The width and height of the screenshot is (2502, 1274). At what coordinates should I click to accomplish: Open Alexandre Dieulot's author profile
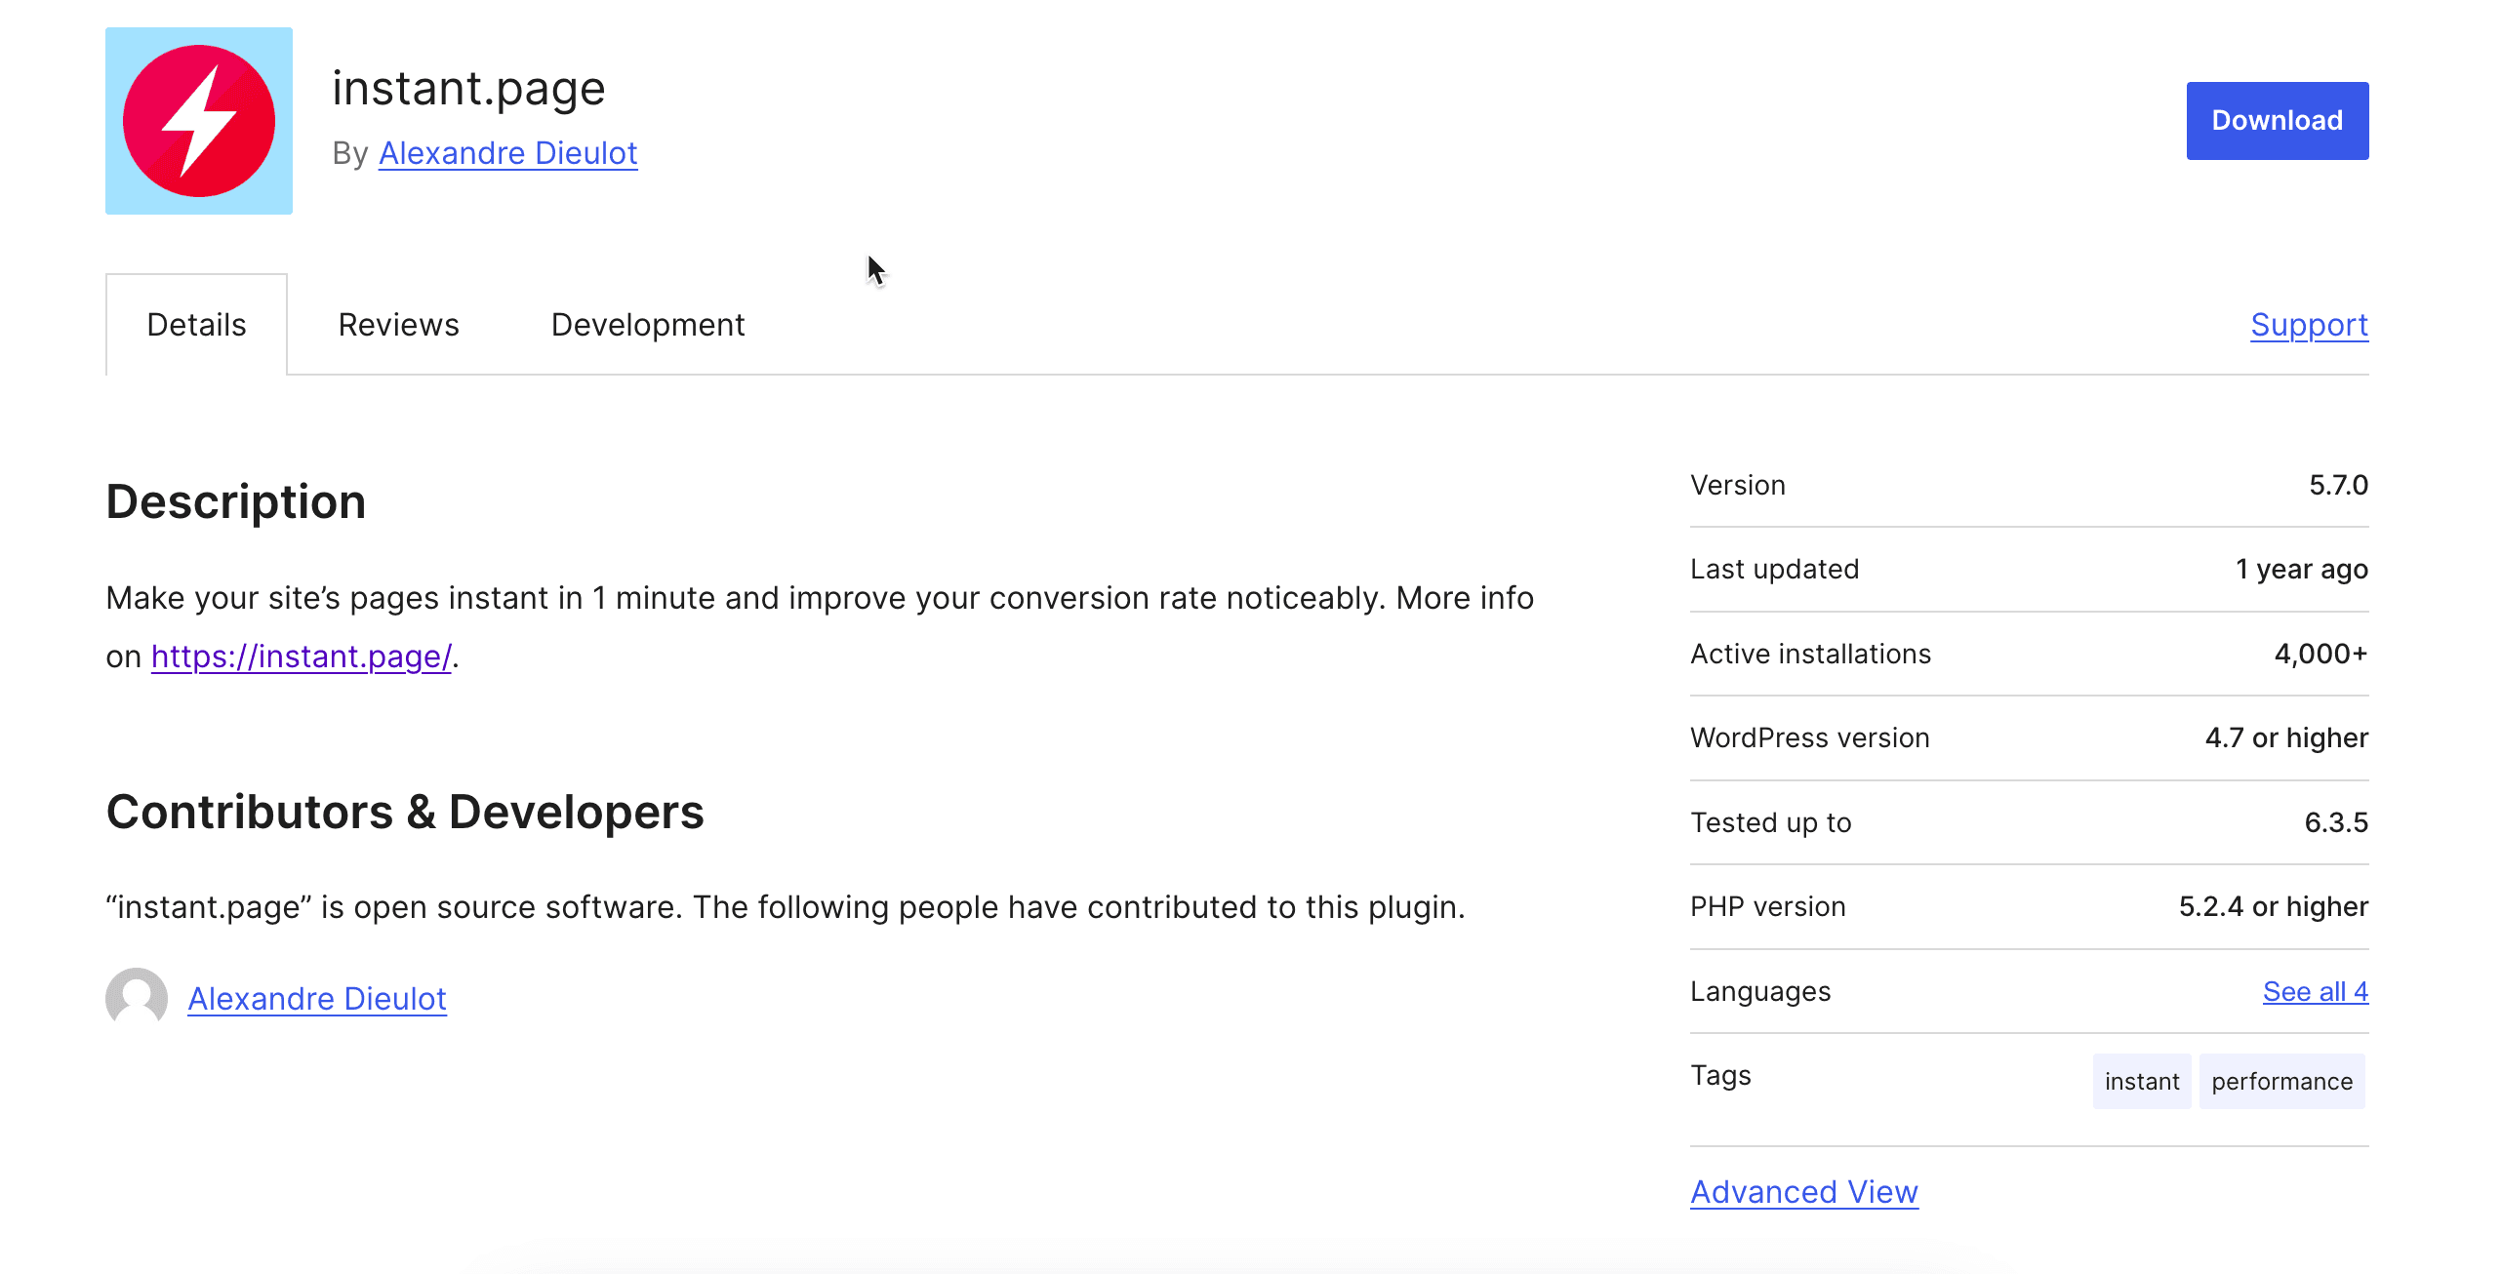pos(507,152)
